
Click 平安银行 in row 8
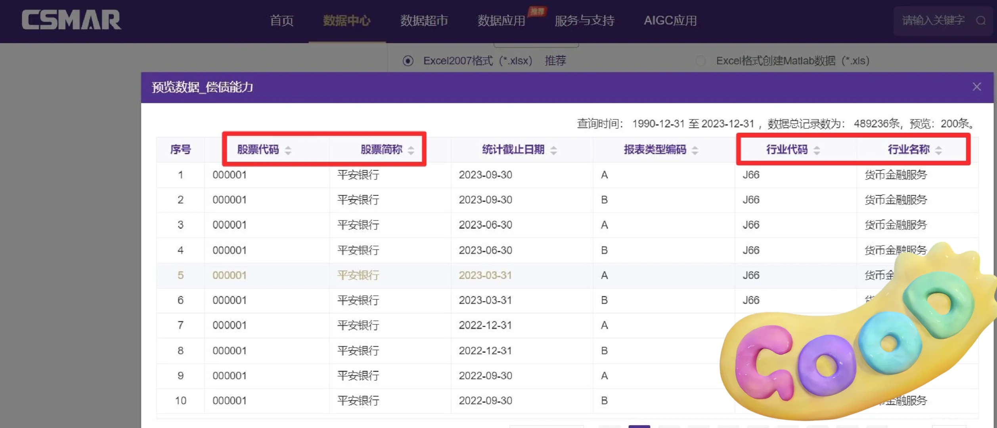[358, 351]
